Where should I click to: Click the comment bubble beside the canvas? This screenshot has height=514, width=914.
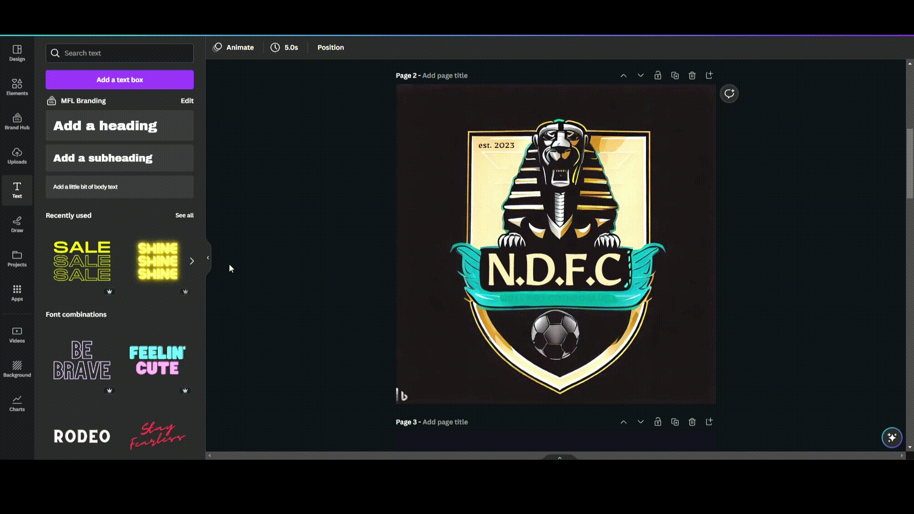(x=729, y=94)
